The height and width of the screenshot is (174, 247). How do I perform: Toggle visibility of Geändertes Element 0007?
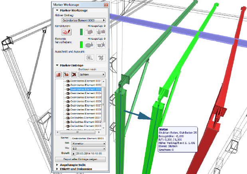(67, 106)
